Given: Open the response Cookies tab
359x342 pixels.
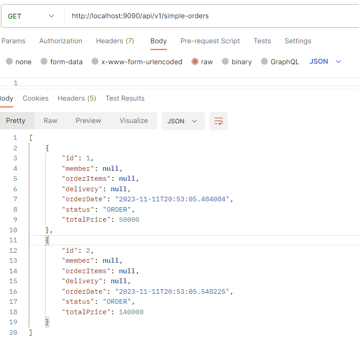Looking at the screenshot, I should coord(36,98).
